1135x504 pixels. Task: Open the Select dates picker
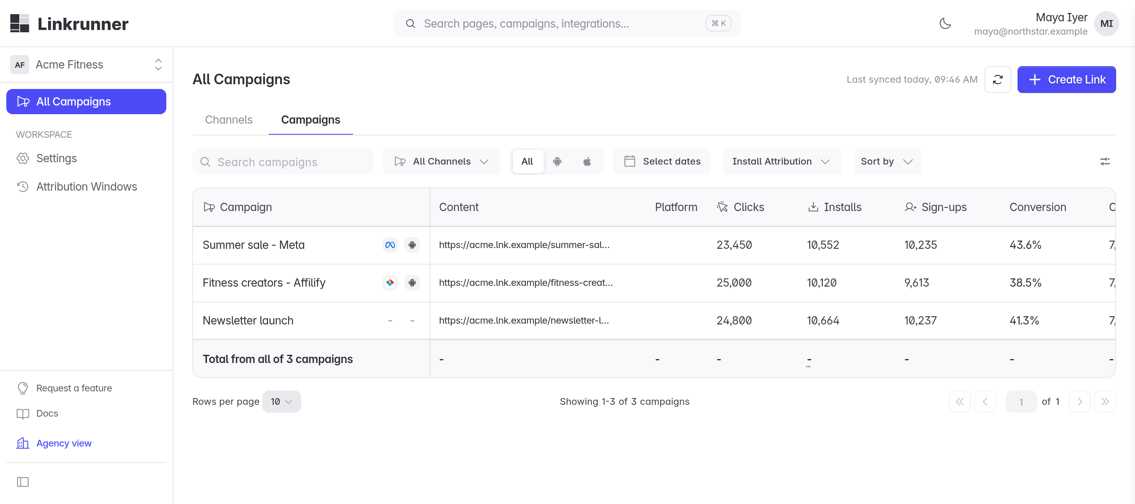pos(661,161)
